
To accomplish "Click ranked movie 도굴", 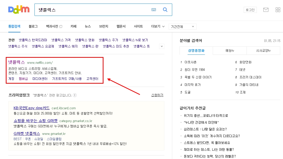I will [187, 92].
